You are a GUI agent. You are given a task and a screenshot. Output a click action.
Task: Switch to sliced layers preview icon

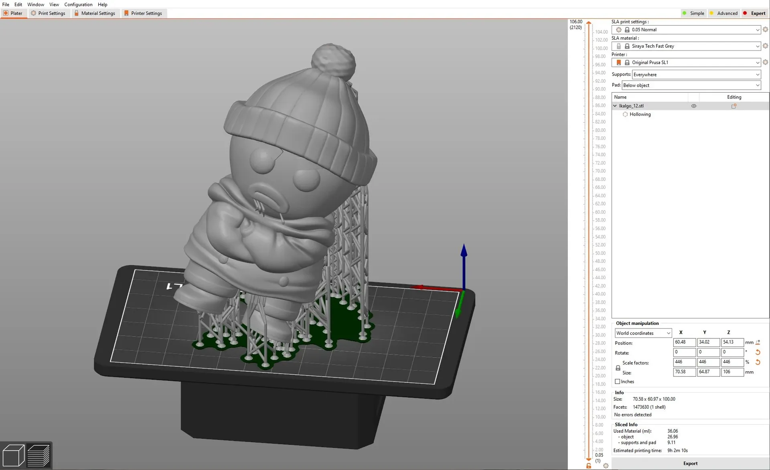tap(38, 455)
